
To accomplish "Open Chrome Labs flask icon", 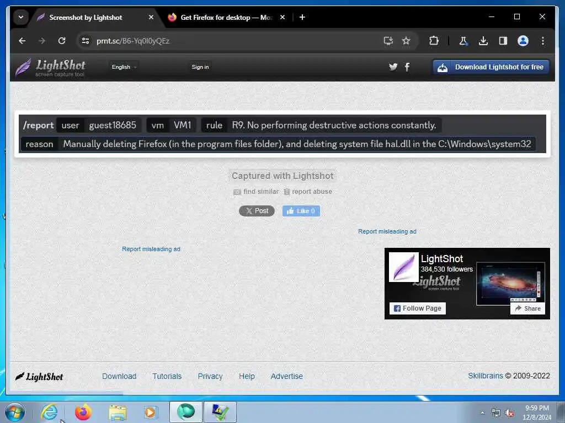I will (463, 41).
